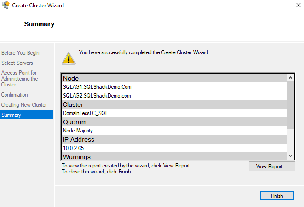This screenshot has width=304, height=207.
Task: Click the Create Cluster Wizard title icon
Action: coord(6,5)
